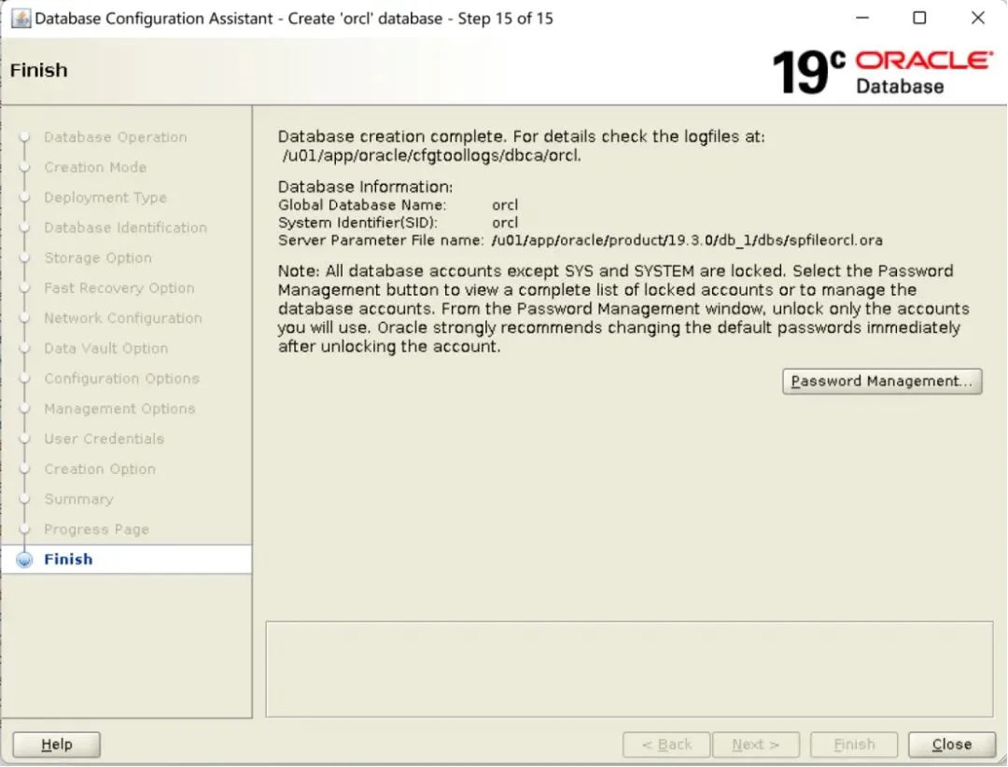
Task: Select the Creation Option step
Action: click(100, 469)
